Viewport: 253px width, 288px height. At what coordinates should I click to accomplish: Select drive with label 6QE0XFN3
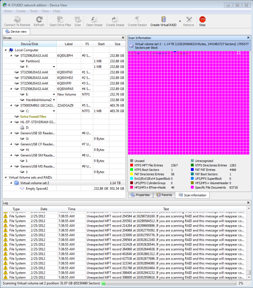point(64,72)
